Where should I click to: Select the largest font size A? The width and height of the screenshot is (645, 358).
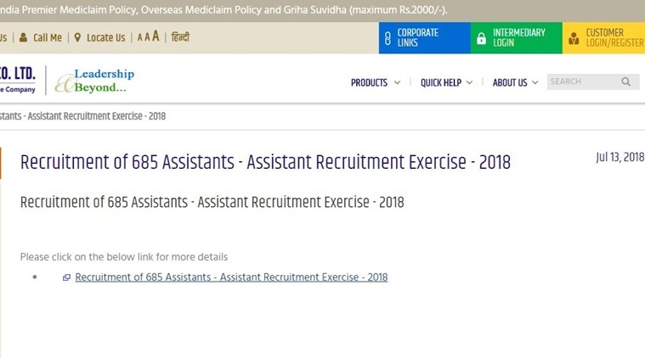(x=156, y=36)
